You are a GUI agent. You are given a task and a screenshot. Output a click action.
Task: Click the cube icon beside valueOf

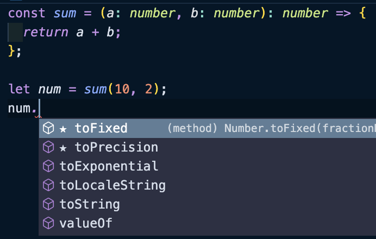(48, 223)
